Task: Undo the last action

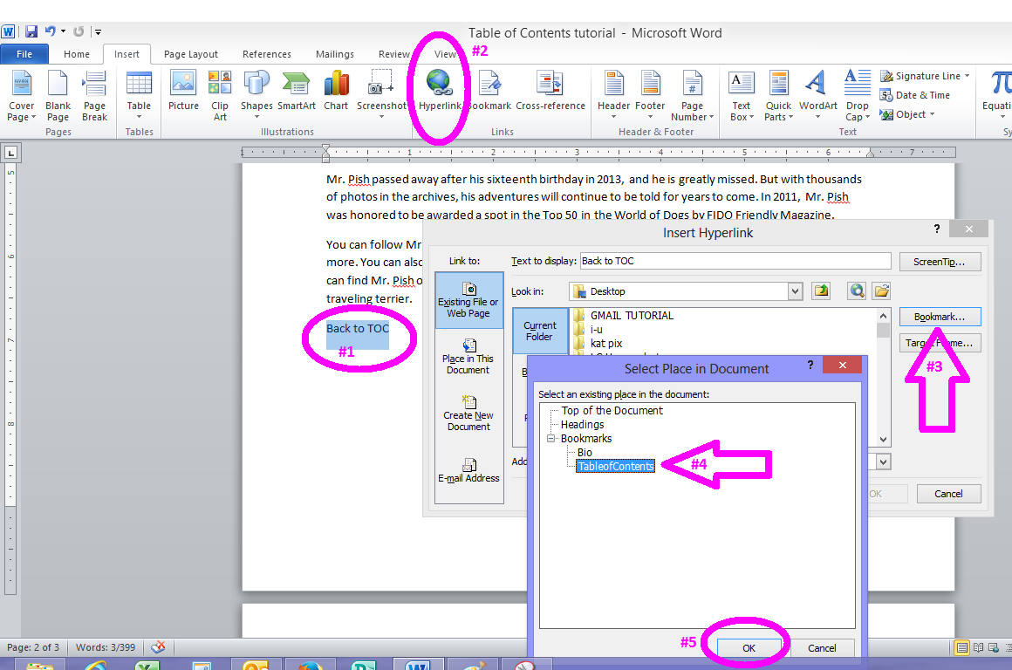Action: (50, 31)
